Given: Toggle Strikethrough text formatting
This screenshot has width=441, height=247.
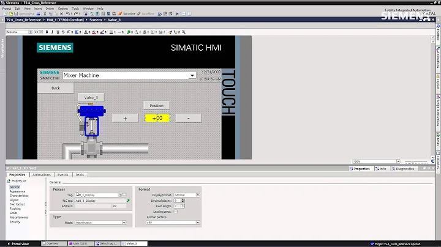Looking at the screenshot, I should 63,32.
